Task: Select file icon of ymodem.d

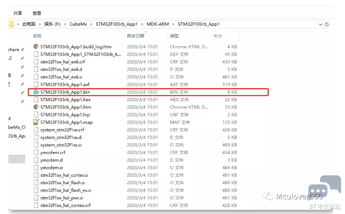Action: pyautogui.click(x=36, y=160)
